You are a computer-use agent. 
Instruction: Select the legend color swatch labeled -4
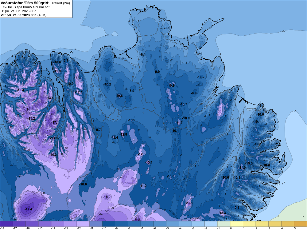click(186, 224)
